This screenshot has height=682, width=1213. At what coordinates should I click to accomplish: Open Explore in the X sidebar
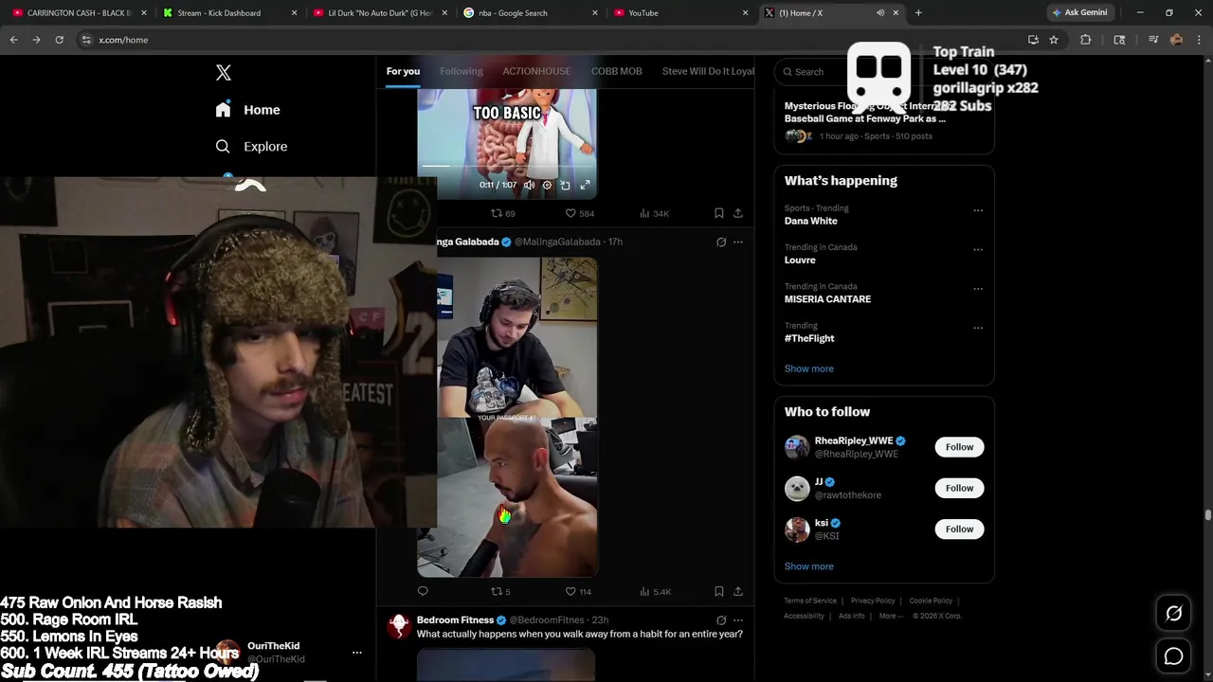click(x=251, y=147)
